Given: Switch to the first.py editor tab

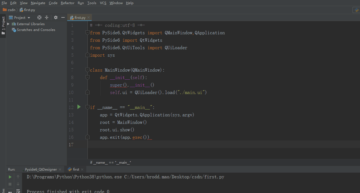Looking at the screenshot, I should click(x=80, y=17).
